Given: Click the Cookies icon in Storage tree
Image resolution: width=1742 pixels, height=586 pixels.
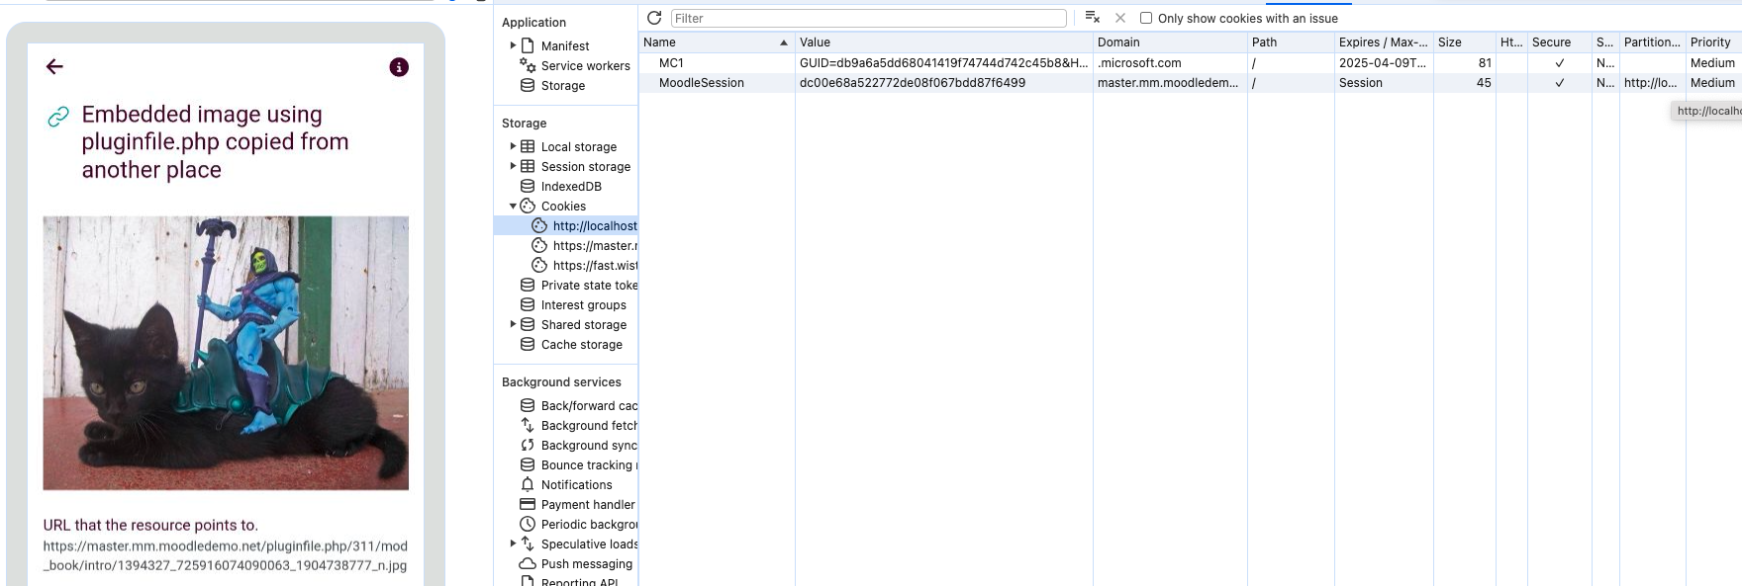Looking at the screenshot, I should click(528, 206).
